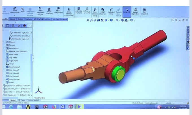Image resolution: width=192 pixels, height=115 pixels.
Task: Click the Zoom to Fit magnifier icon
Action: pos(88,20)
